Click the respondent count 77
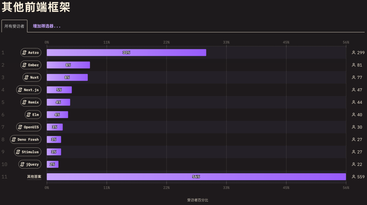 [x=360, y=77]
